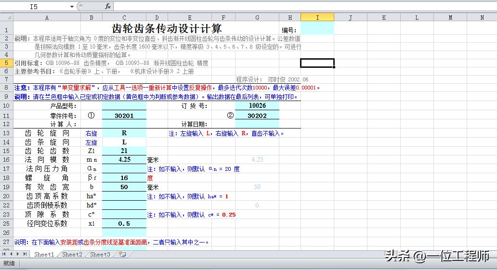Select the gear hand cell R
The height and width of the screenshot is (270, 497).
(124, 133)
